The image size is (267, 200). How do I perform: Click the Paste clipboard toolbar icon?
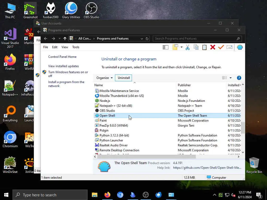204,47
